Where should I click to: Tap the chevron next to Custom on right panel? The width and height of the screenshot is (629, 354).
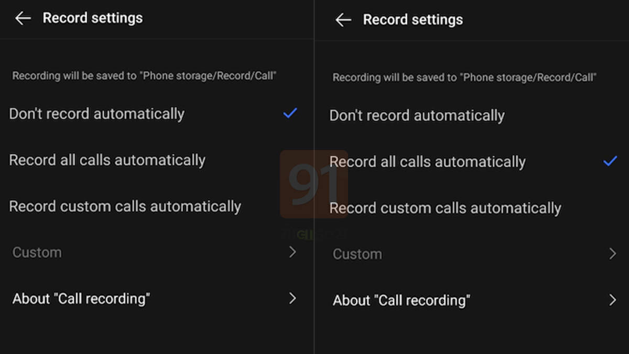pyautogui.click(x=614, y=253)
